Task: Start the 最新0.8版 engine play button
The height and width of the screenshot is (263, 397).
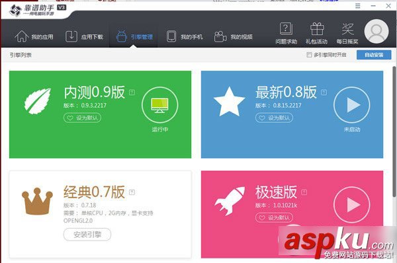Action: pyautogui.click(x=352, y=105)
